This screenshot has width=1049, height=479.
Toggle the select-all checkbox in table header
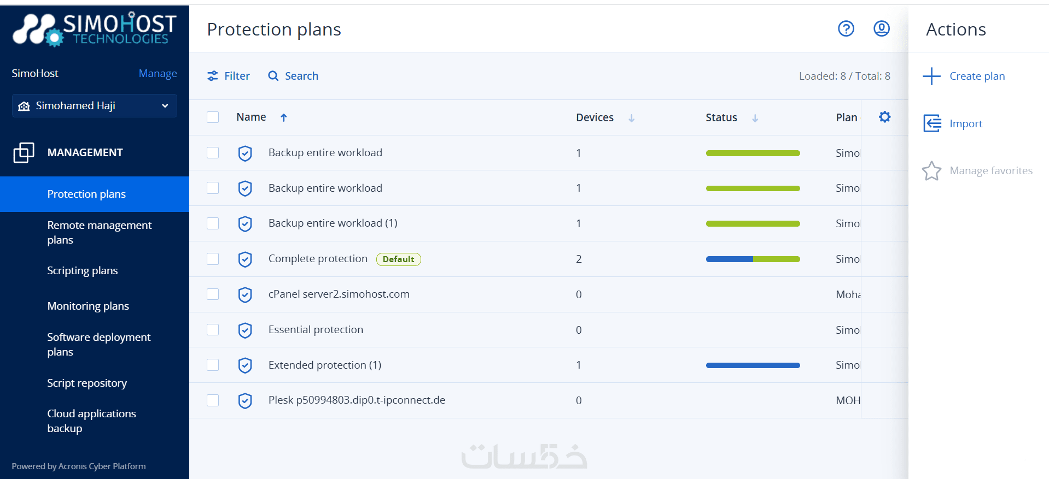coord(213,117)
